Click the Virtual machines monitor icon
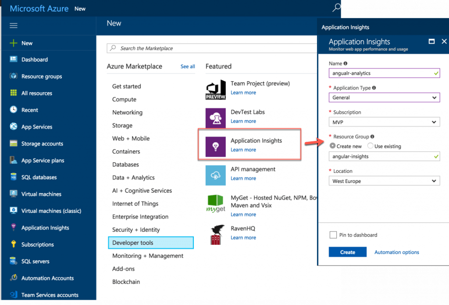Viewport: 449px width, 305px height. pos(14,194)
